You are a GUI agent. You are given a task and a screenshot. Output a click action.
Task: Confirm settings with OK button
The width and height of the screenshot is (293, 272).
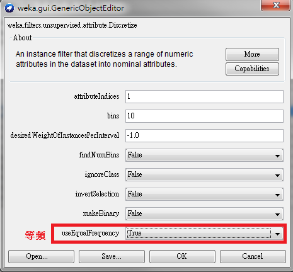pos(182,256)
